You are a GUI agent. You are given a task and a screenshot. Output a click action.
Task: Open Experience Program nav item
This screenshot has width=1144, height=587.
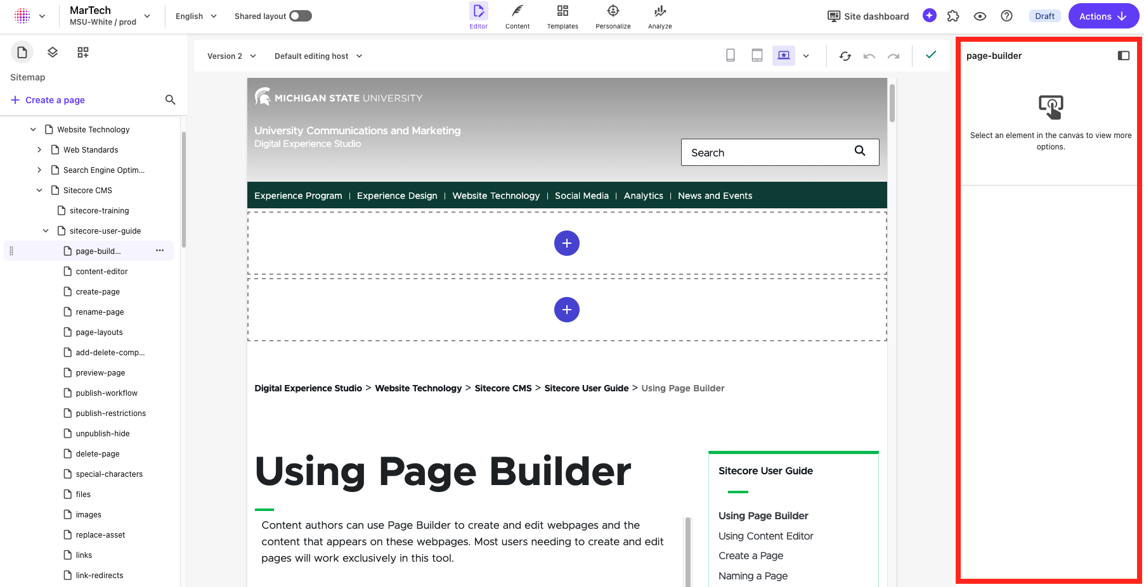coord(298,196)
